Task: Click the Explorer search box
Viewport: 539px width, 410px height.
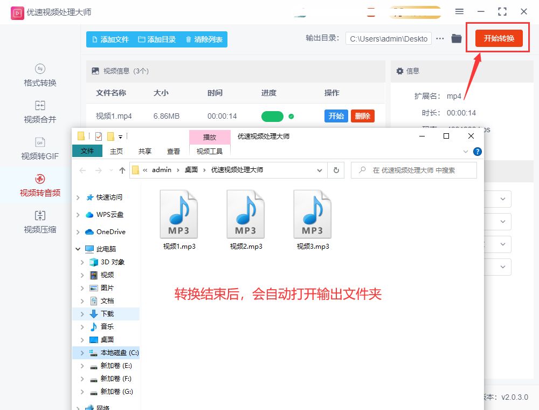Action: point(414,170)
